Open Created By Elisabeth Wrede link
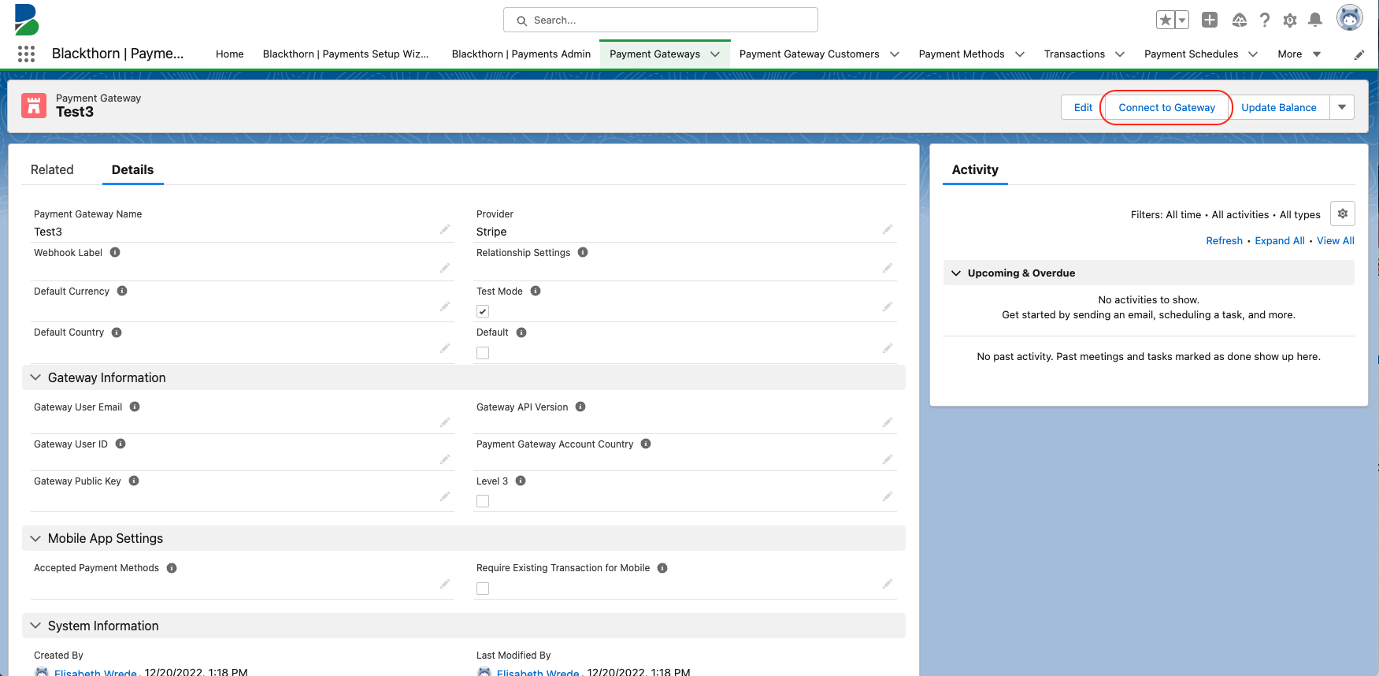 pos(95,672)
